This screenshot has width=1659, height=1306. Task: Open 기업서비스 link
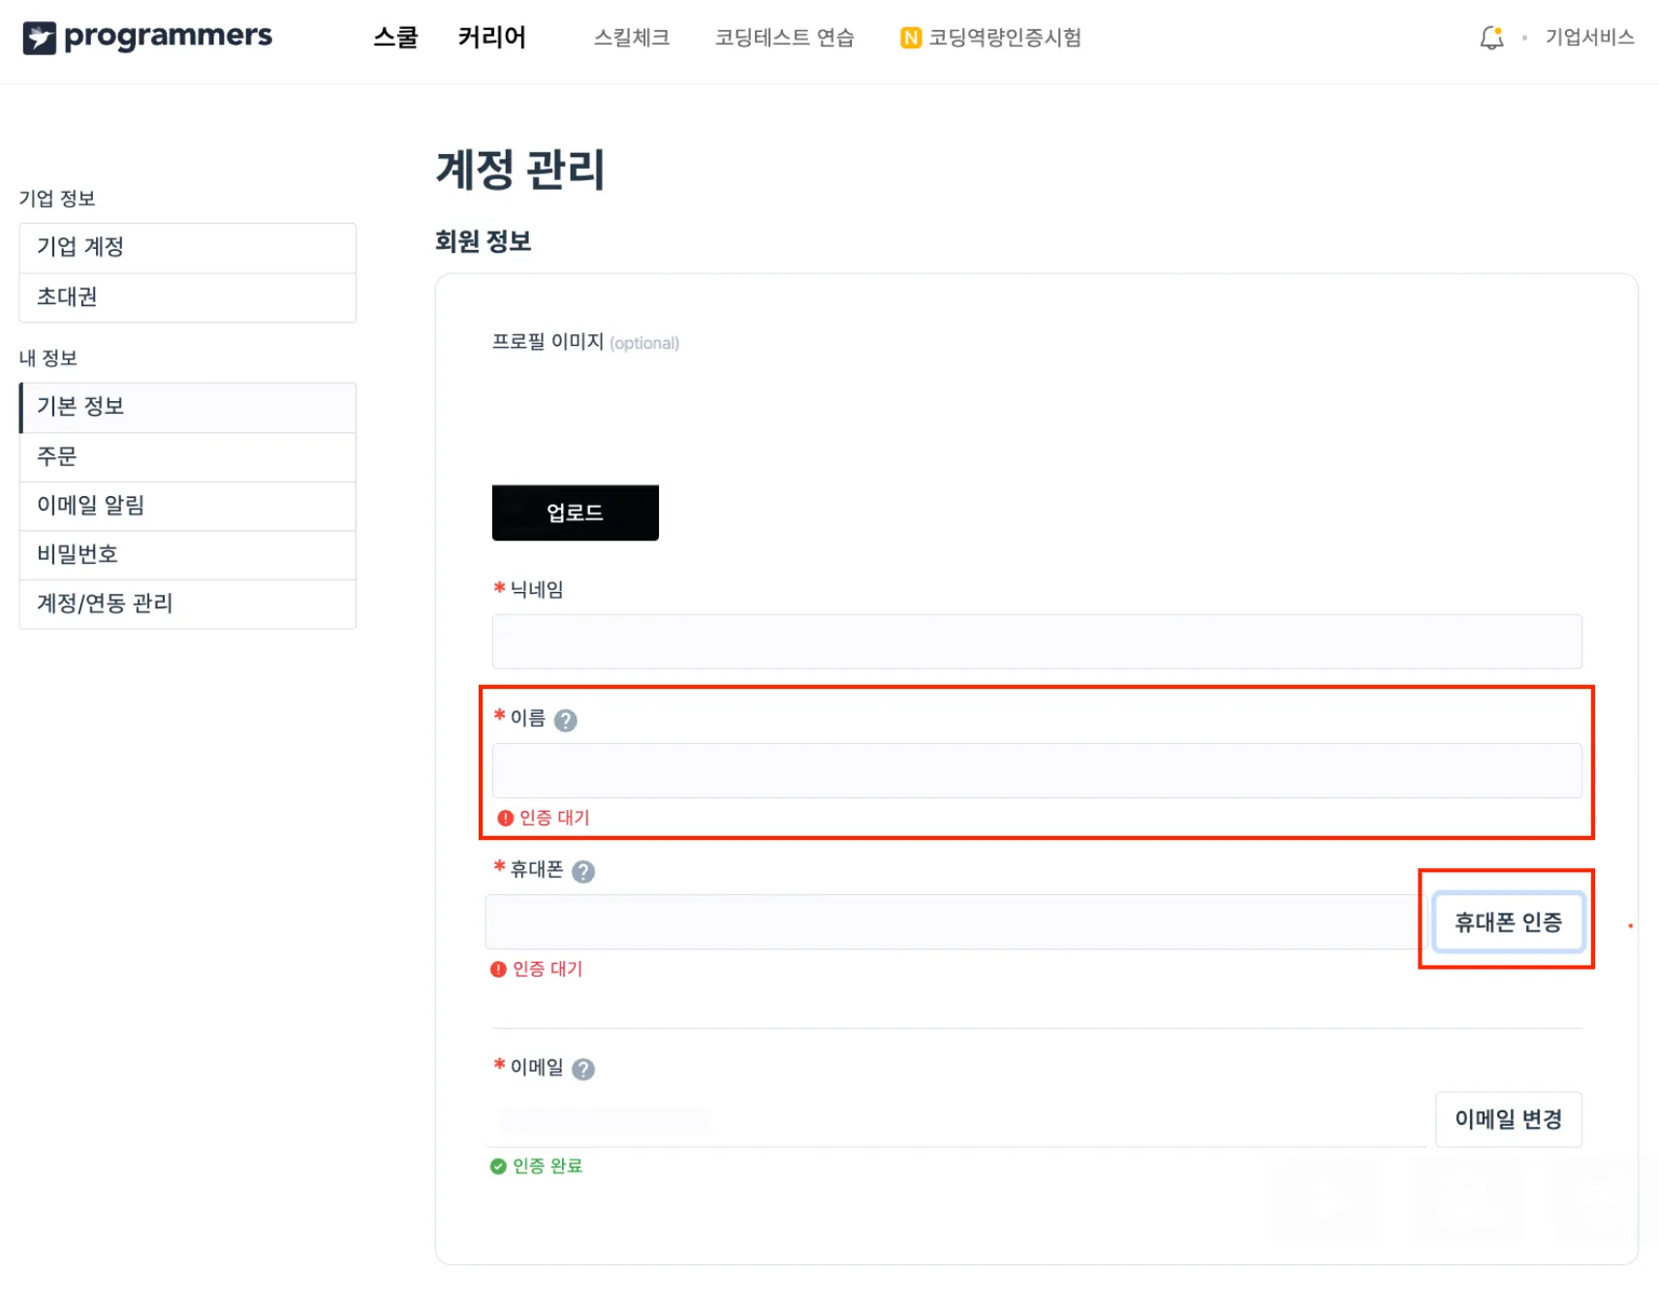(1589, 38)
